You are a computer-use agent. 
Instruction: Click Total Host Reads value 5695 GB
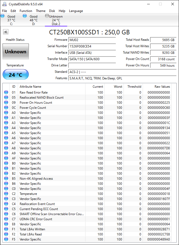point(163,40)
